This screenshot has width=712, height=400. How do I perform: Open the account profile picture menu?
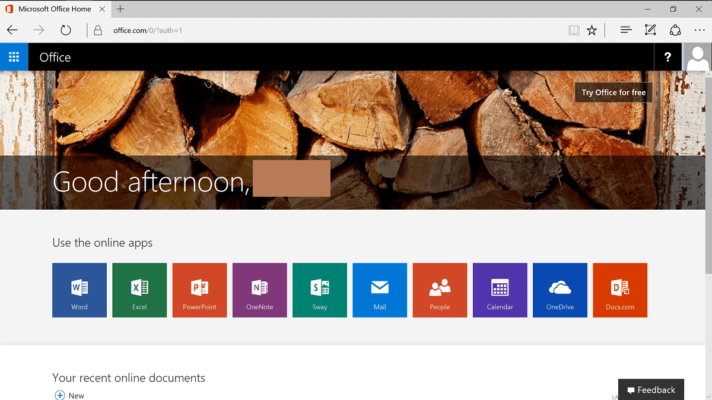click(x=697, y=57)
